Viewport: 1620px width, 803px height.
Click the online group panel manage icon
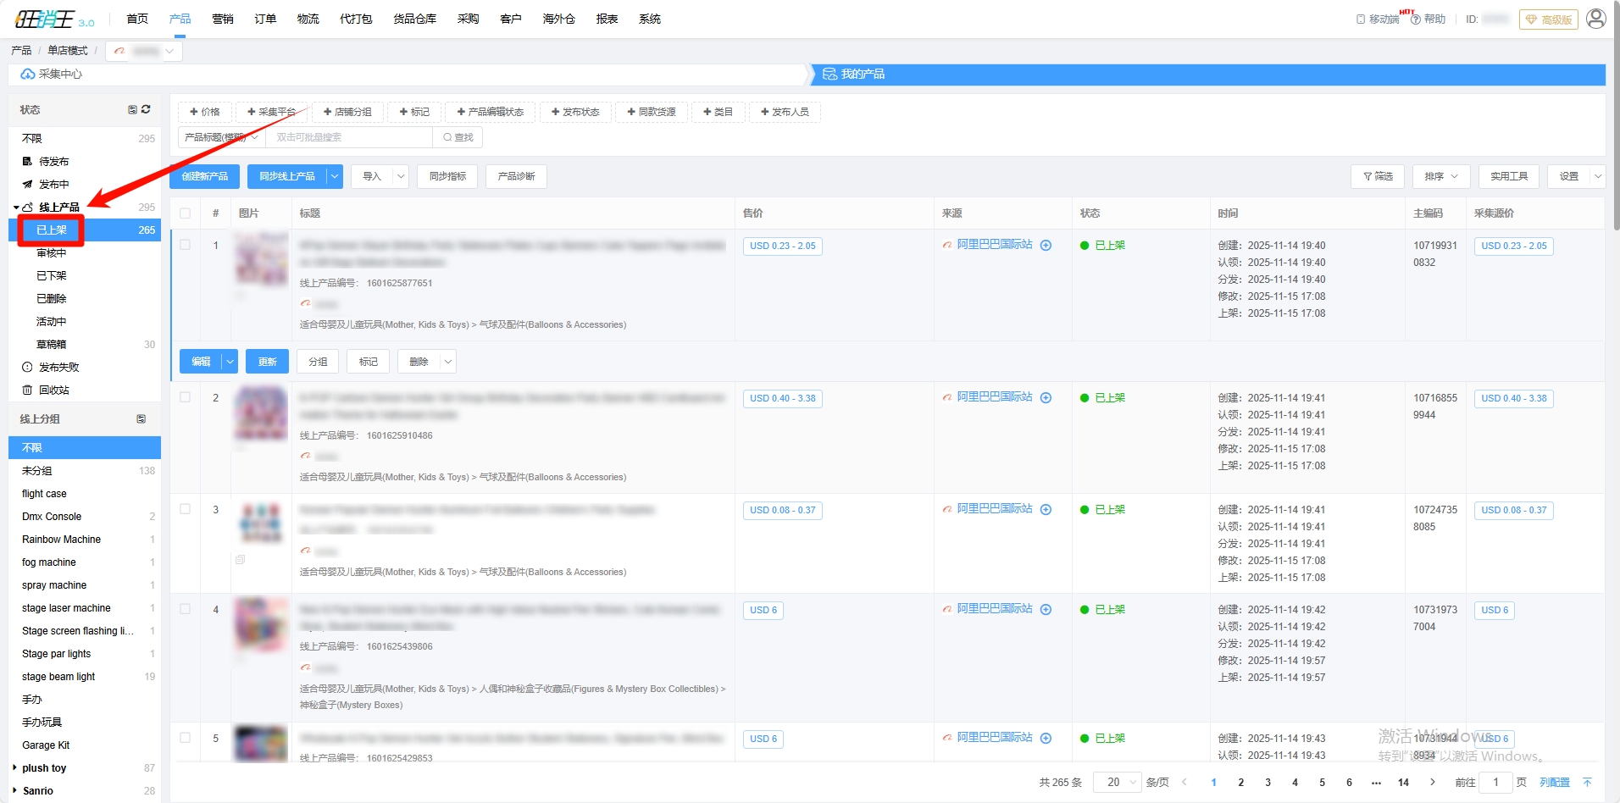(141, 419)
